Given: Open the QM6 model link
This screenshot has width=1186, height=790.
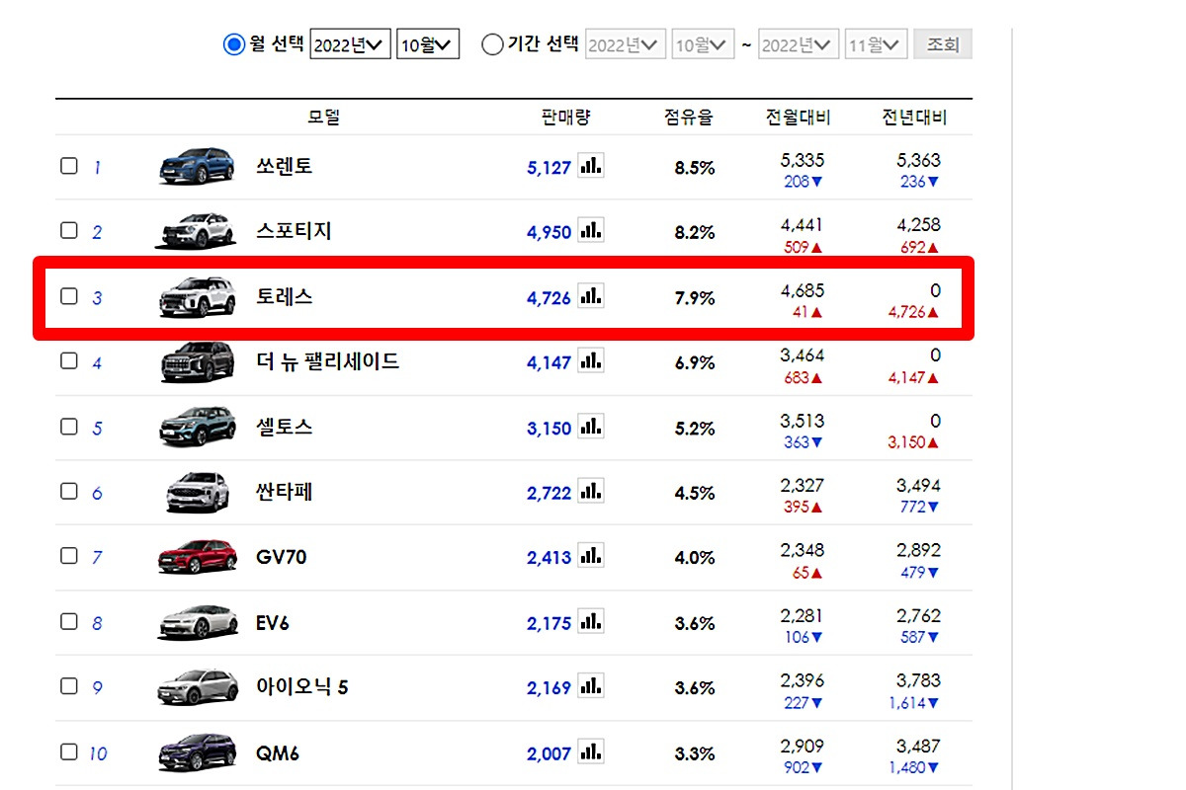Looking at the screenshot, I should 278,752.
